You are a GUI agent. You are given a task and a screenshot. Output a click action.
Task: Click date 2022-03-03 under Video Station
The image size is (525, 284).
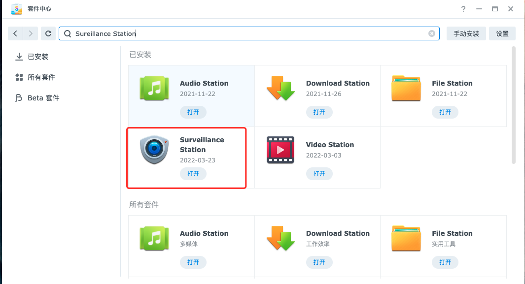pyautogui.click(x=323, y=156)
